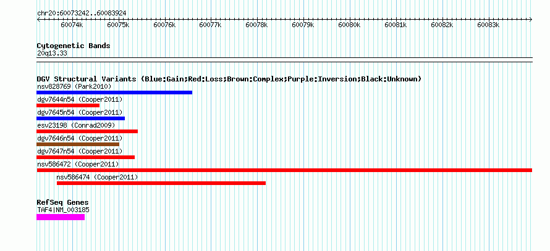Click the 60081k ruler mark

396,25
